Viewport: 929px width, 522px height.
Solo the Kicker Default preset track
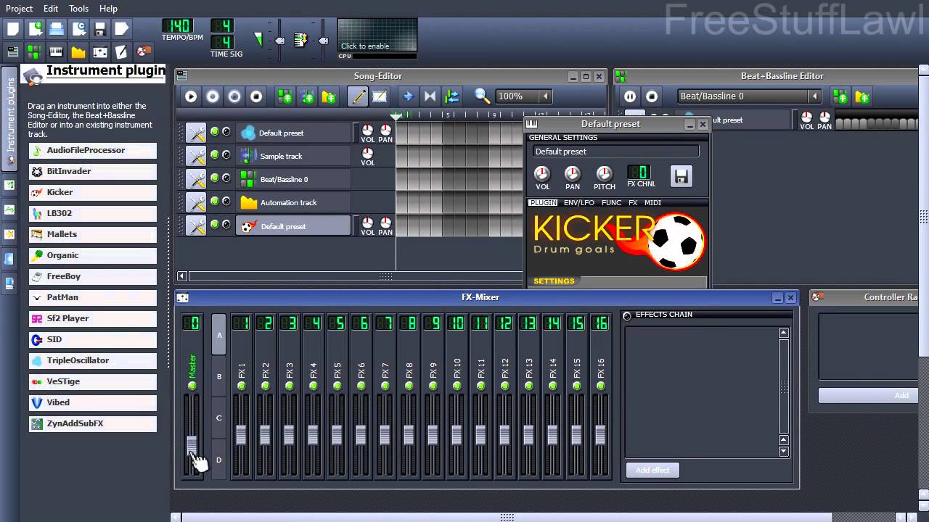226,225
